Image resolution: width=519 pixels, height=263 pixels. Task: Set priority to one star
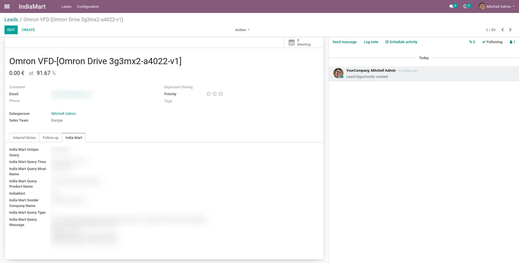pos(209,94)
